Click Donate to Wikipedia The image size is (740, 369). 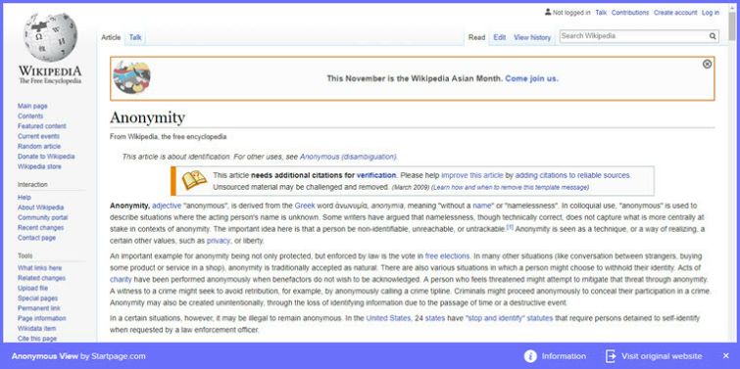pyautogui.click(x=46, y=157)
